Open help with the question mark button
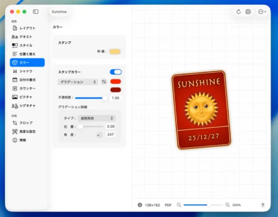The image size is (278, 217). coord(263,205)
